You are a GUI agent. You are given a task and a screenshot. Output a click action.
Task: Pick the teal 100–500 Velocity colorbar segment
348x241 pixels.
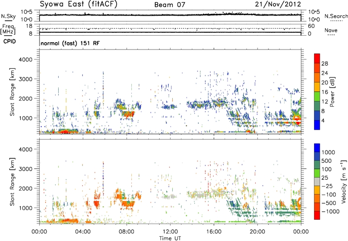pyautogui.click(x=317, y=165)
